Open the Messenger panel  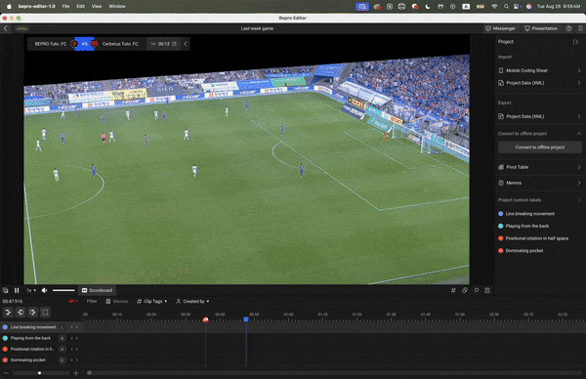point(500,28)
